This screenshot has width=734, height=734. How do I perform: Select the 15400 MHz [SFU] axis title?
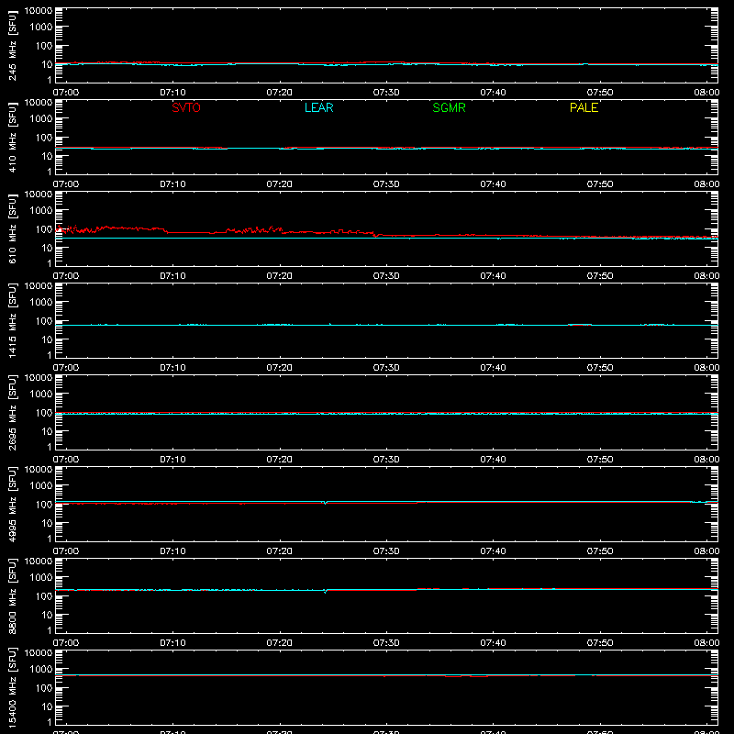point(13,687)
